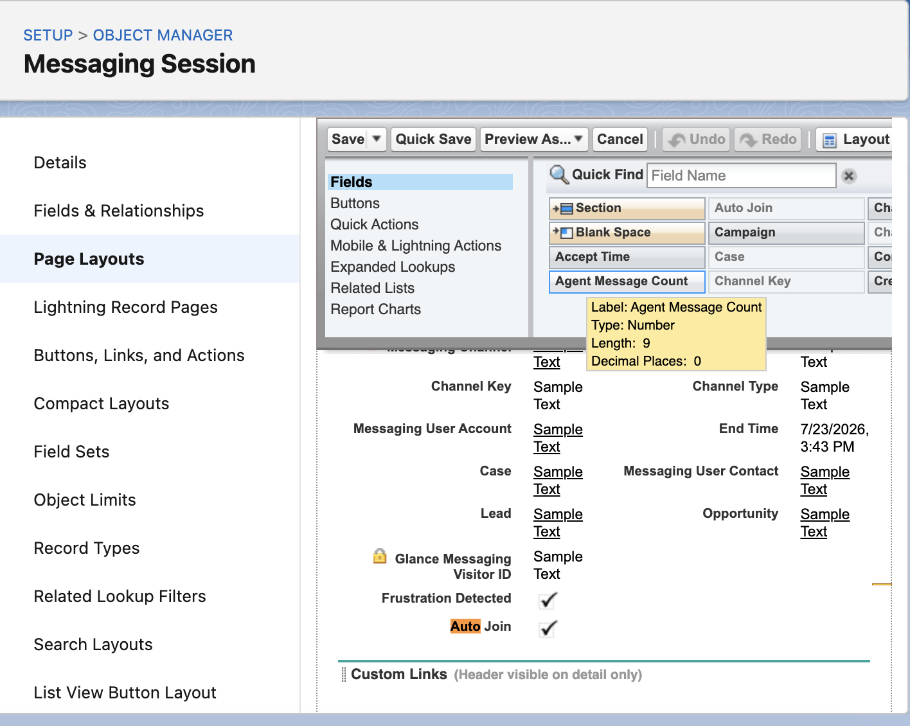Select the Related Lists category
The height and width of the screenshot is (726, 910).
pos(372,288)
